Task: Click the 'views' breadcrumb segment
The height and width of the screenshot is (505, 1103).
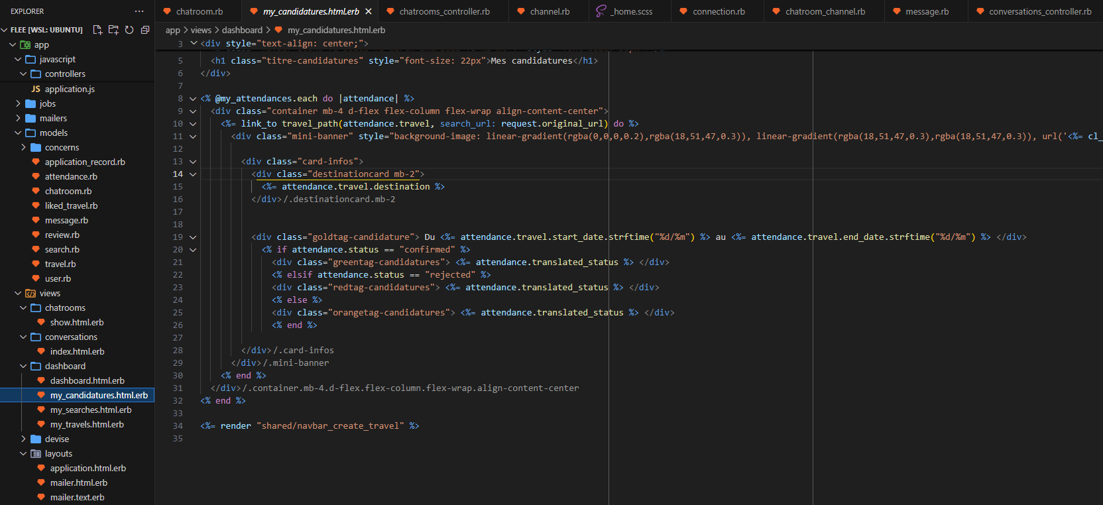Action: [x=201, y=30]
